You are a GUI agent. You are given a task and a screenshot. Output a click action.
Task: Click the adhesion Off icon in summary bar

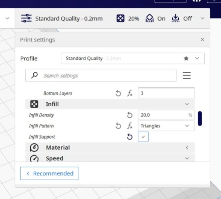176,18
